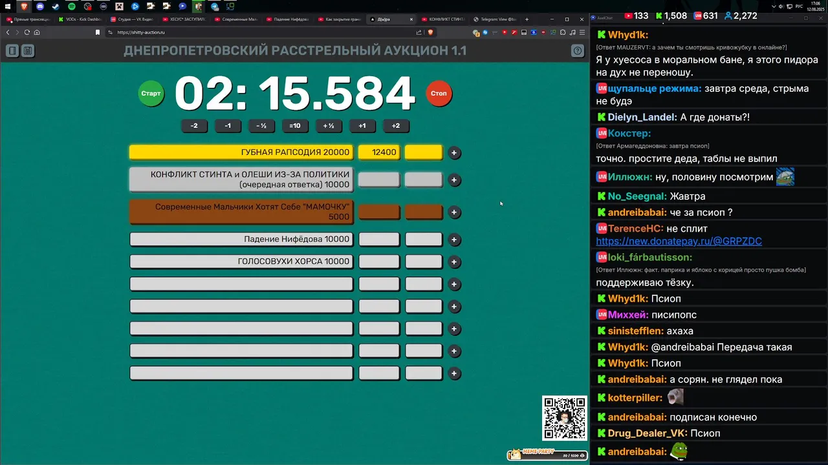This screenshot has height=465, width=828.
Task: Open Discord in the taskbar
Action: click(40, 6)
